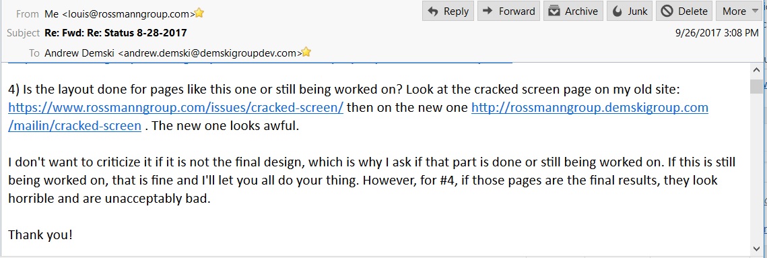The height and width of the screenshot is (258, 767).
Task: Click the scrollbar up arrow
Action: (x=756, y=70)
